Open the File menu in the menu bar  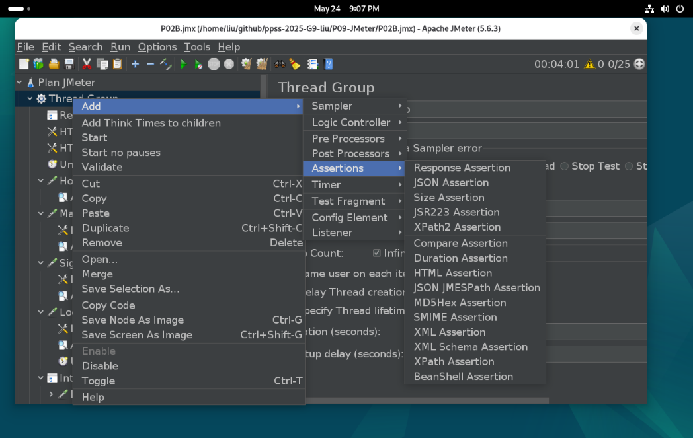coord(26,47)
